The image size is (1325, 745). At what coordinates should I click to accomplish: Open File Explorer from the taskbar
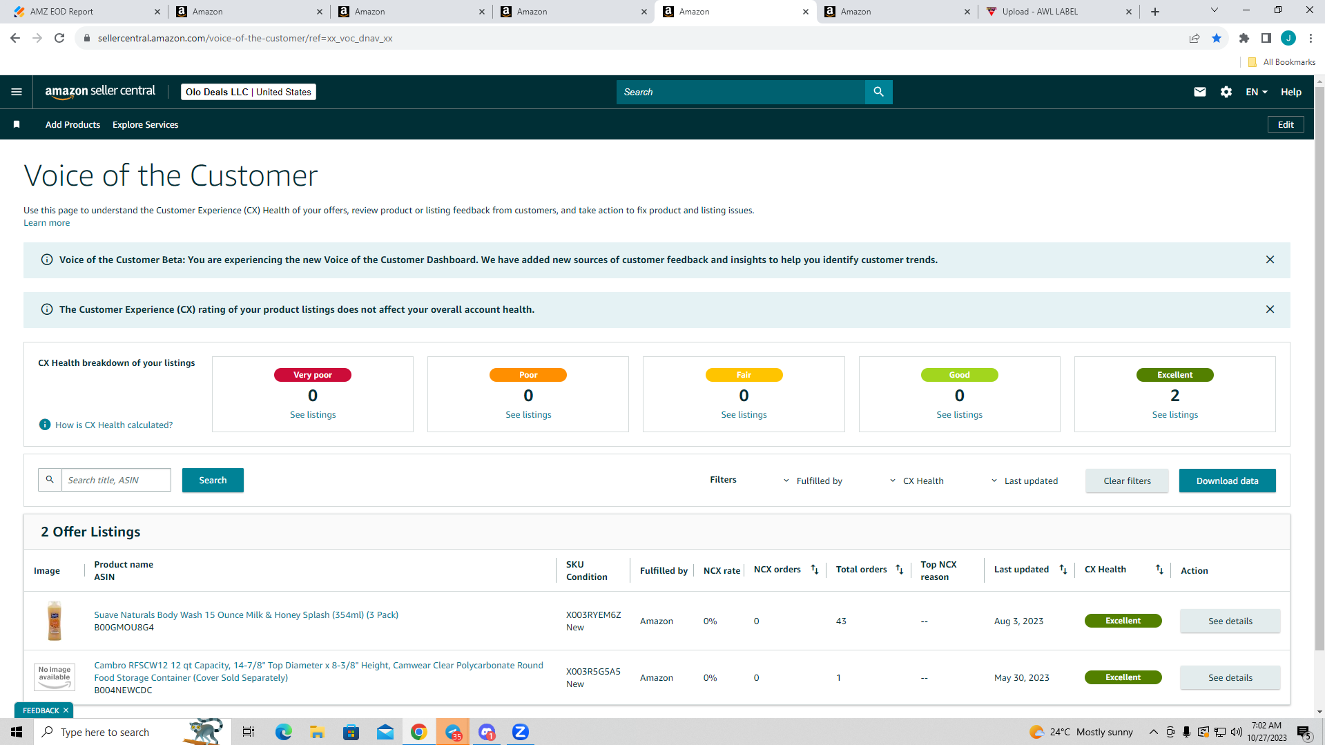pyautogui.click(x=317, y=732)
